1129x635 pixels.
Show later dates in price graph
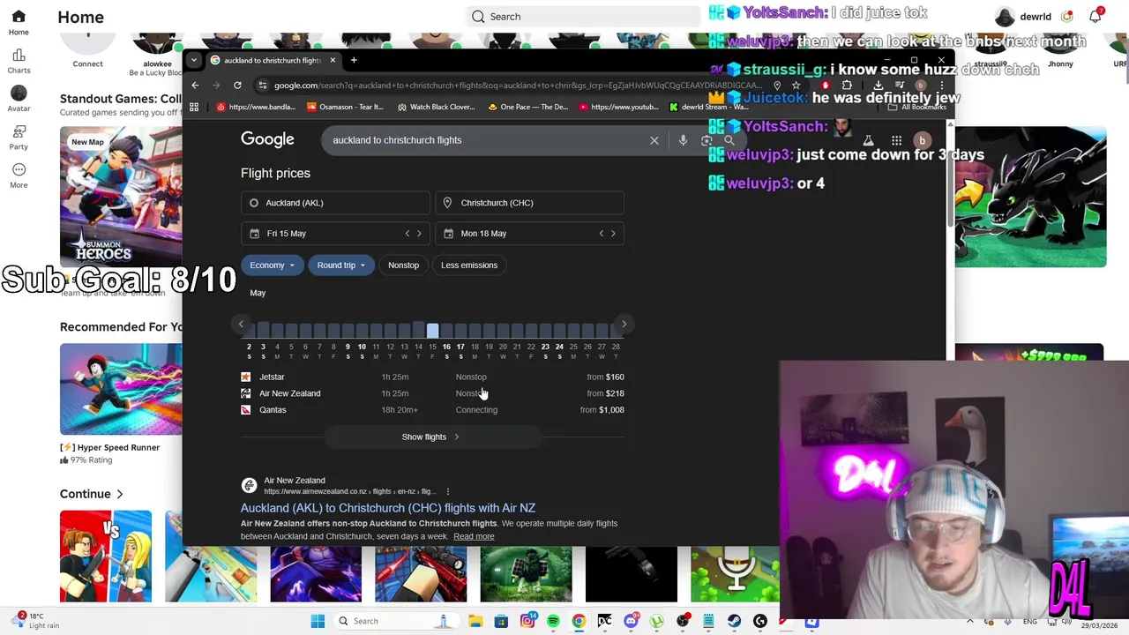pyautogui.click(x=624, y=325)
